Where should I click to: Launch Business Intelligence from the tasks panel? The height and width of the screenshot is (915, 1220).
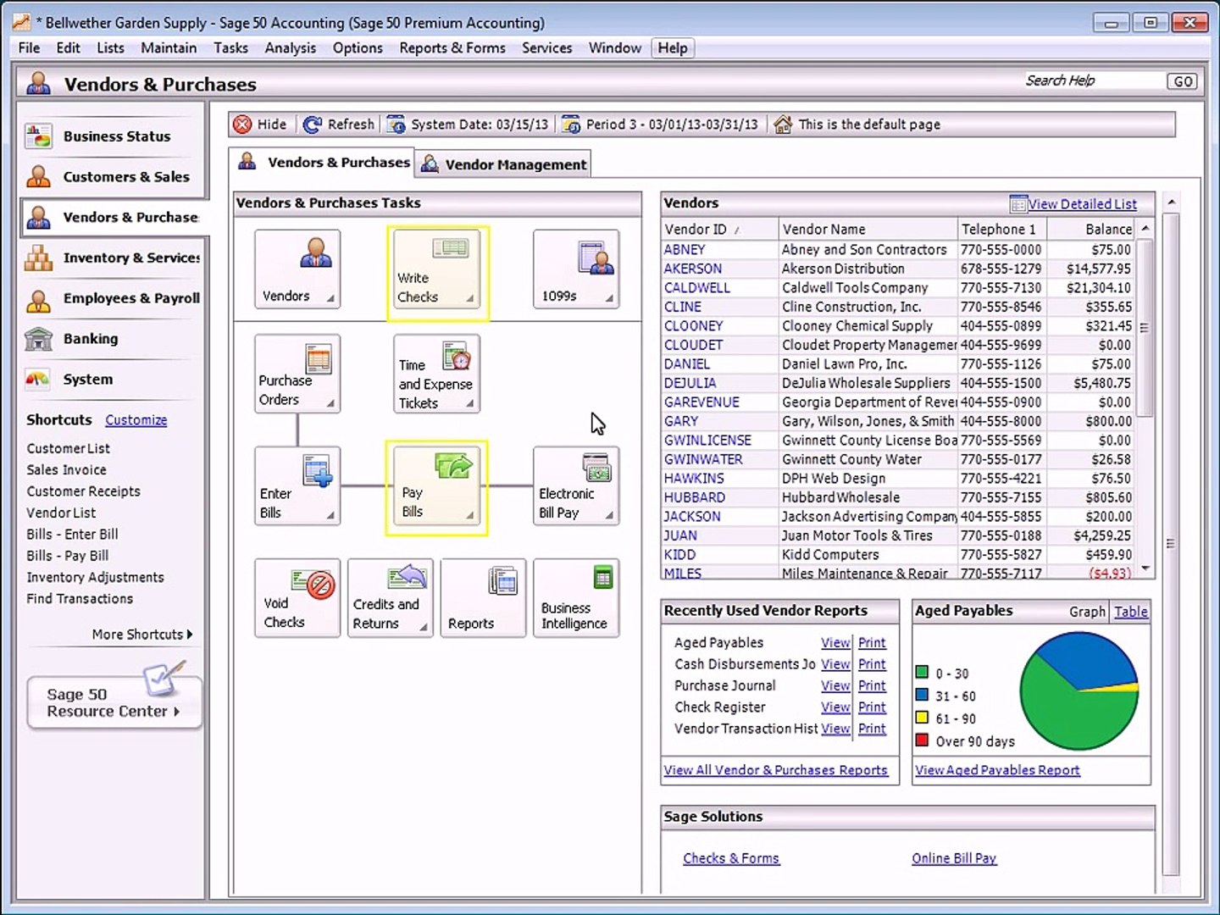click(575, 598)
